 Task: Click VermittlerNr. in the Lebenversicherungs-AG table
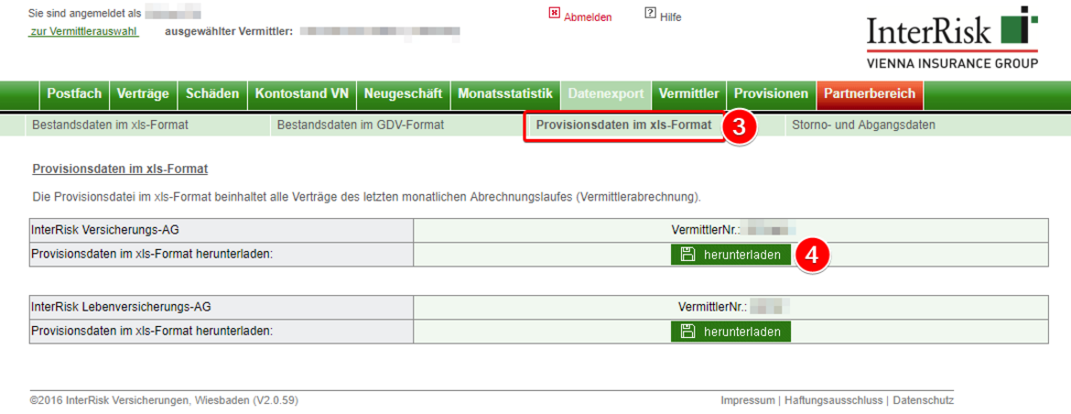pyautogui.click(x=714, y=308)
